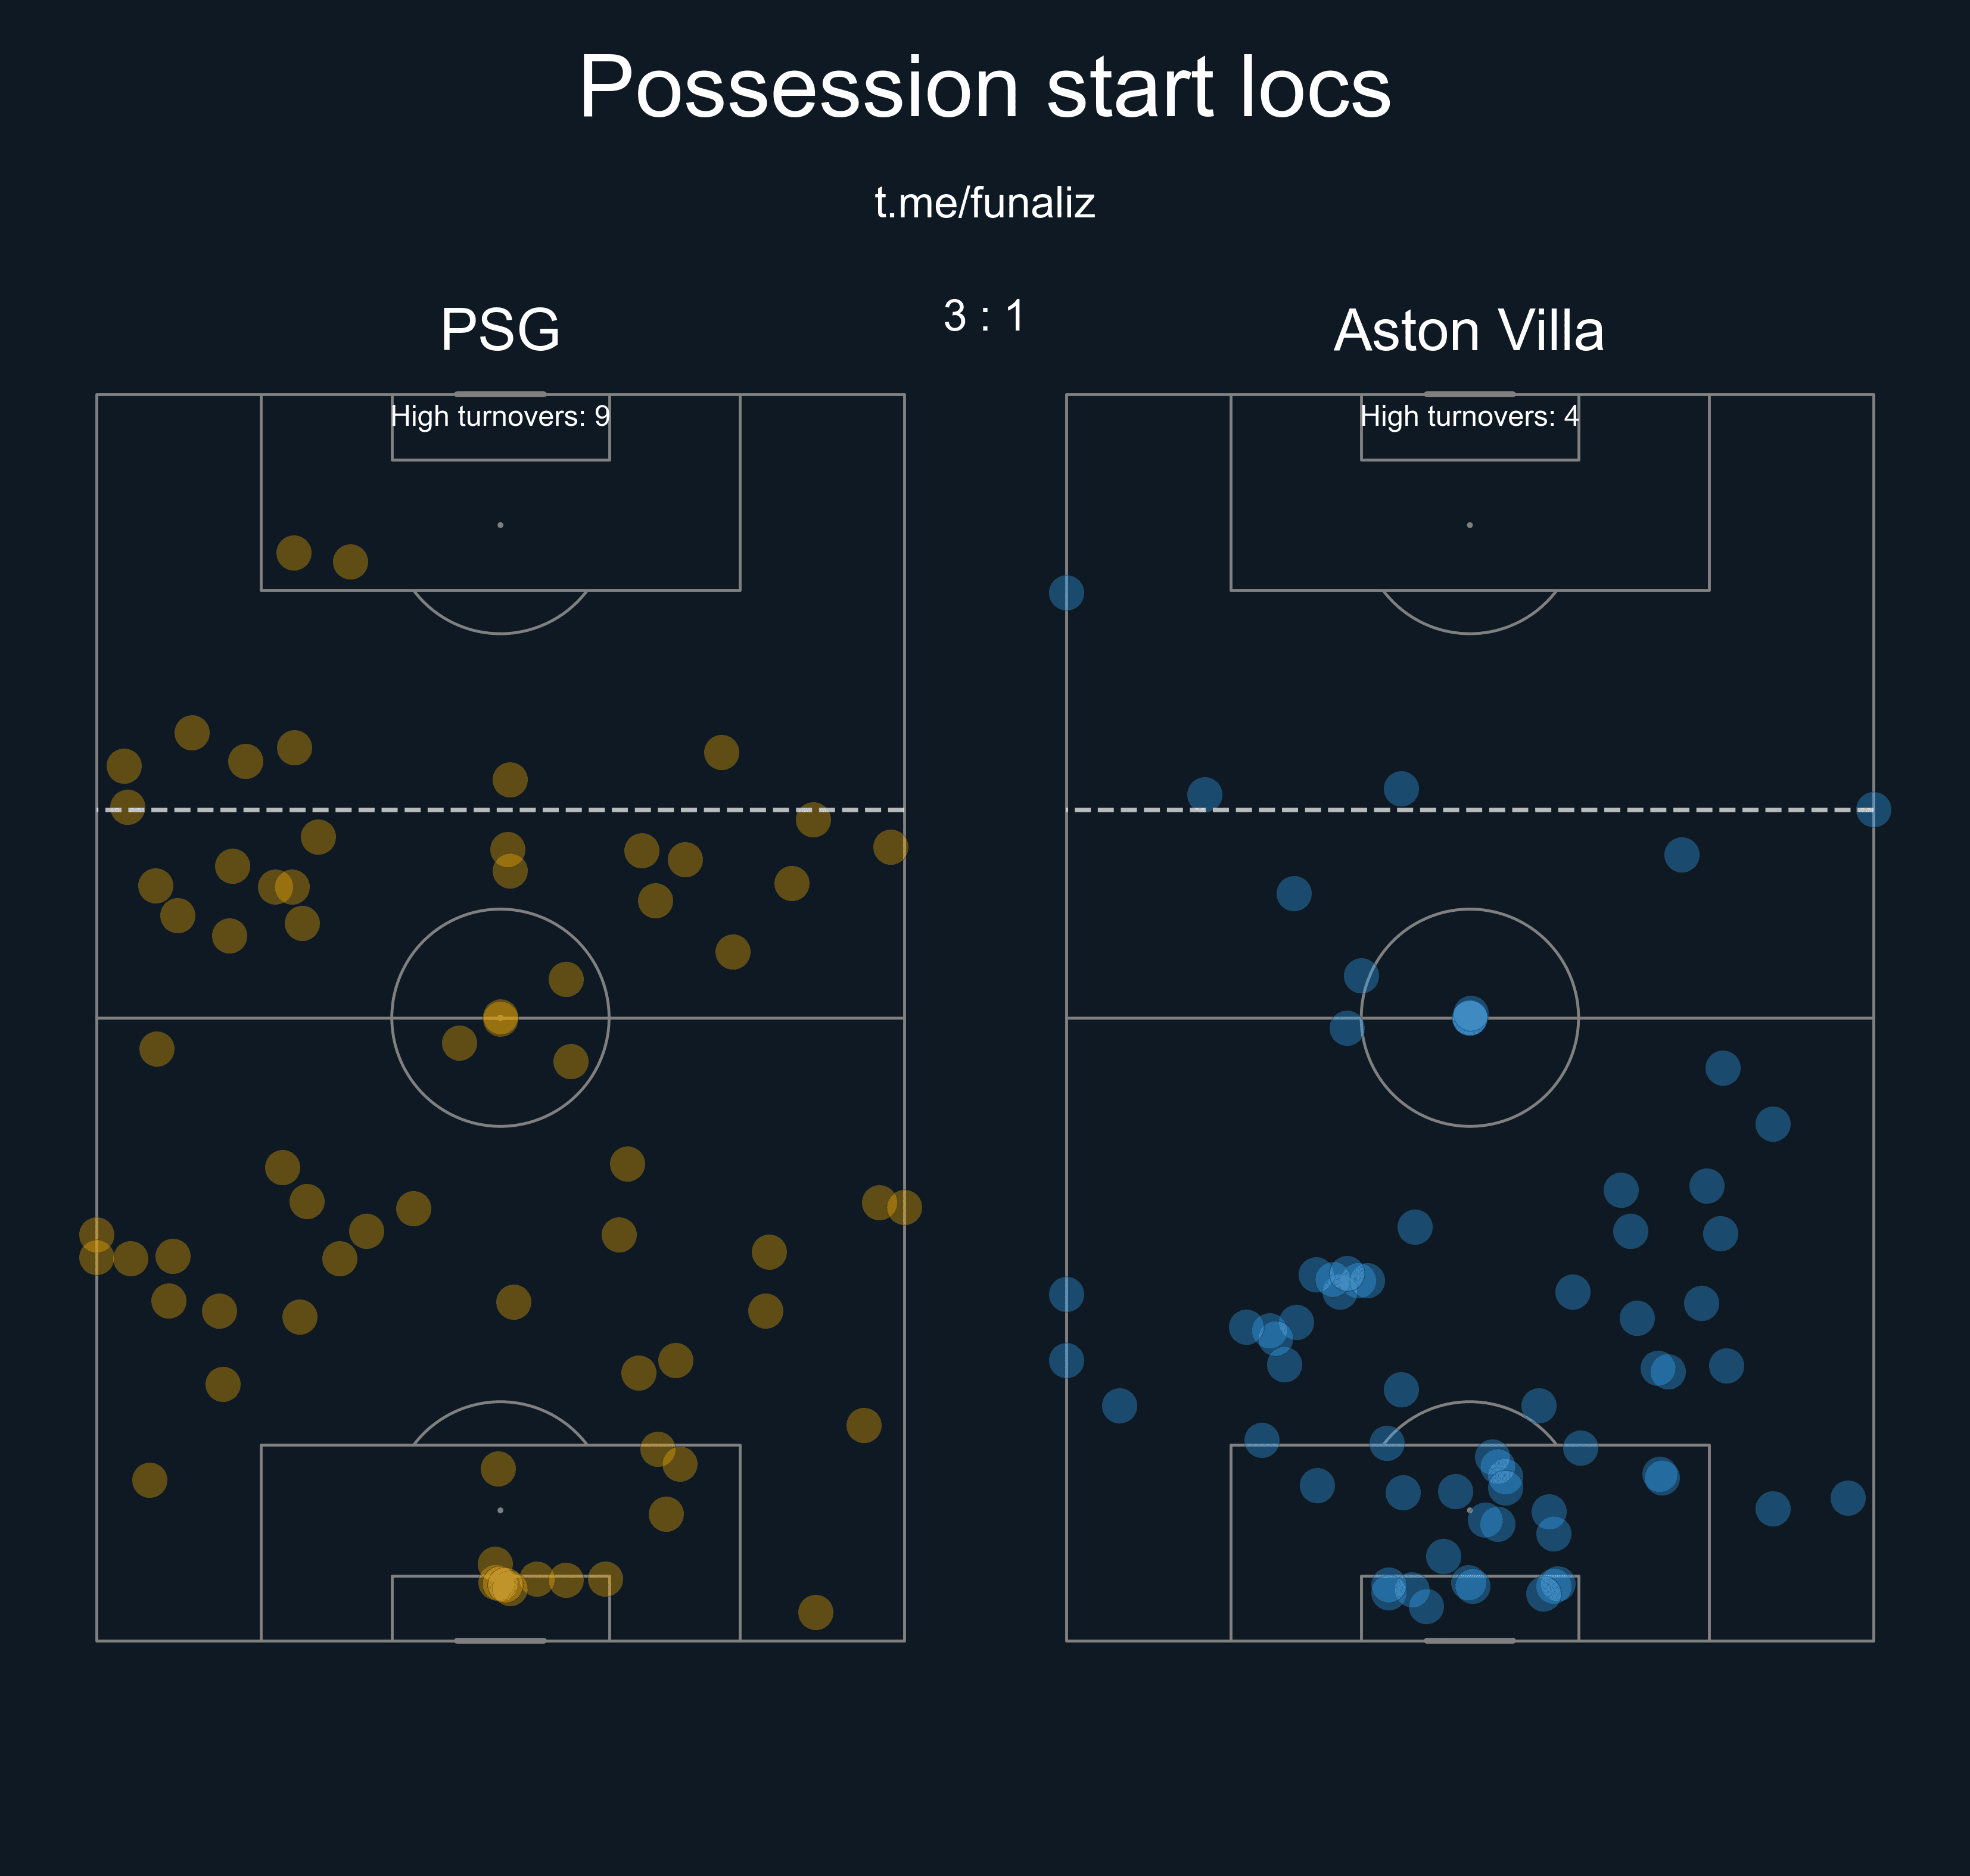The height and width of the screenshot is (1876, 1970).
Task: Click the yellow marker at the dashed line's left end
Action: pyautogui.click(x=127, y=807)
